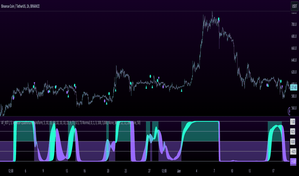Click the USDT currency button
Image resolution: width=299 pixels, height=176 pixels.
point(295,6)
